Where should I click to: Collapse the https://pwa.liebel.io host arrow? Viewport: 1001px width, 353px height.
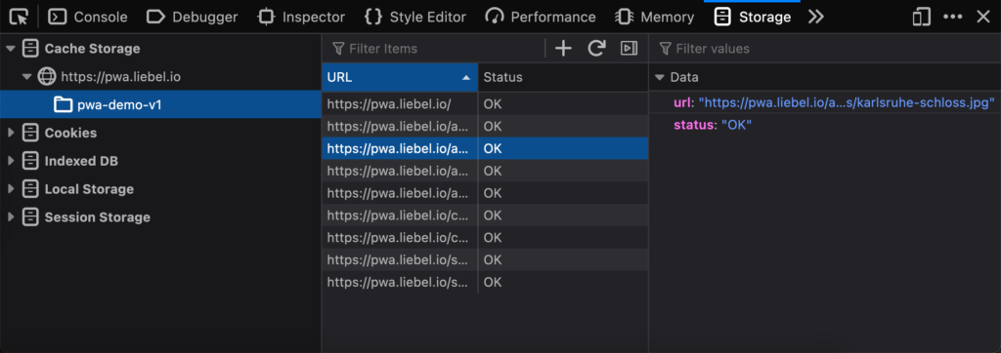(26, 77)
